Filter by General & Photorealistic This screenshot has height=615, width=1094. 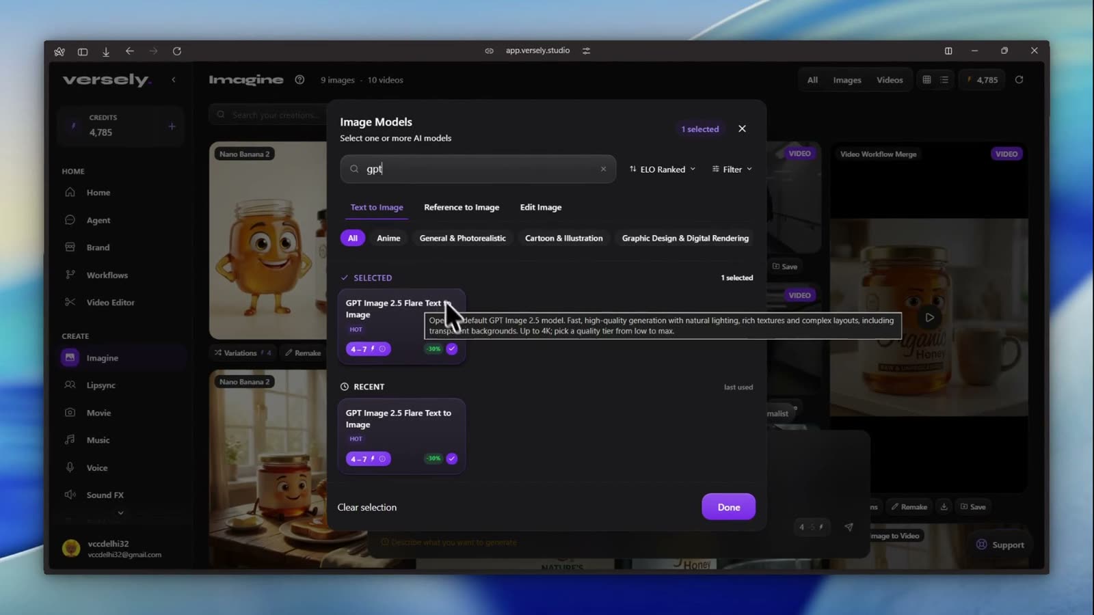463,238
